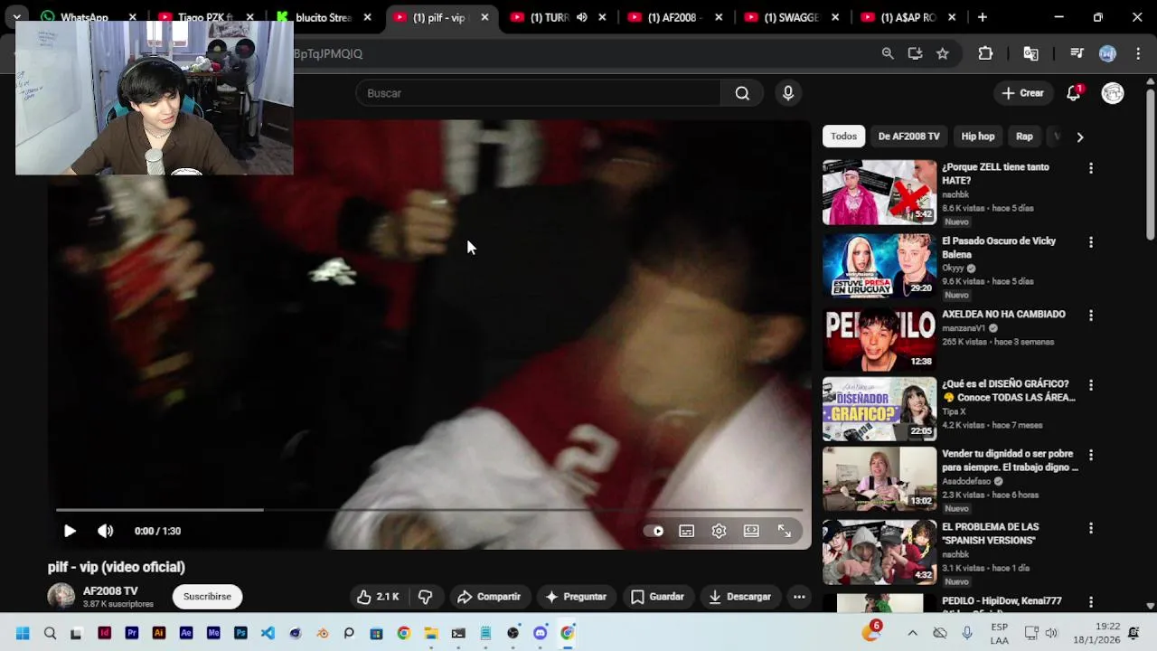Viewport: 1157px width, 651px height.
Task: Open YouTube account avatar menu
Action: (1113, 93)
